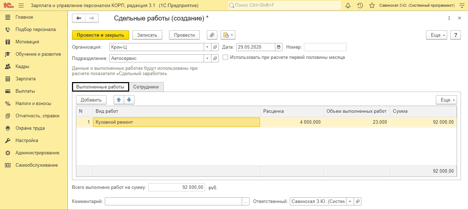Screen dimensions: 468x210
Task: Click the Провести button
Action: click(x=184, y=35)
